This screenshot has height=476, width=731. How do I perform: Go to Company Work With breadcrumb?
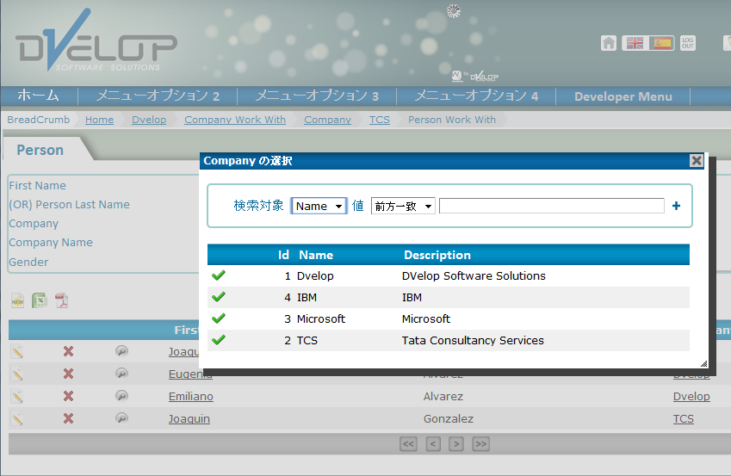[235, 120]
